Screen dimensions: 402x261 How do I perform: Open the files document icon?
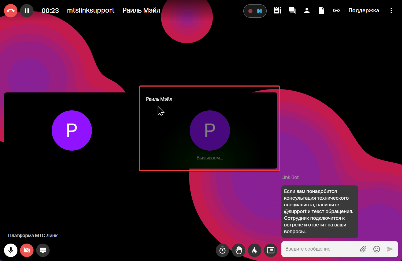coord(321,10)
